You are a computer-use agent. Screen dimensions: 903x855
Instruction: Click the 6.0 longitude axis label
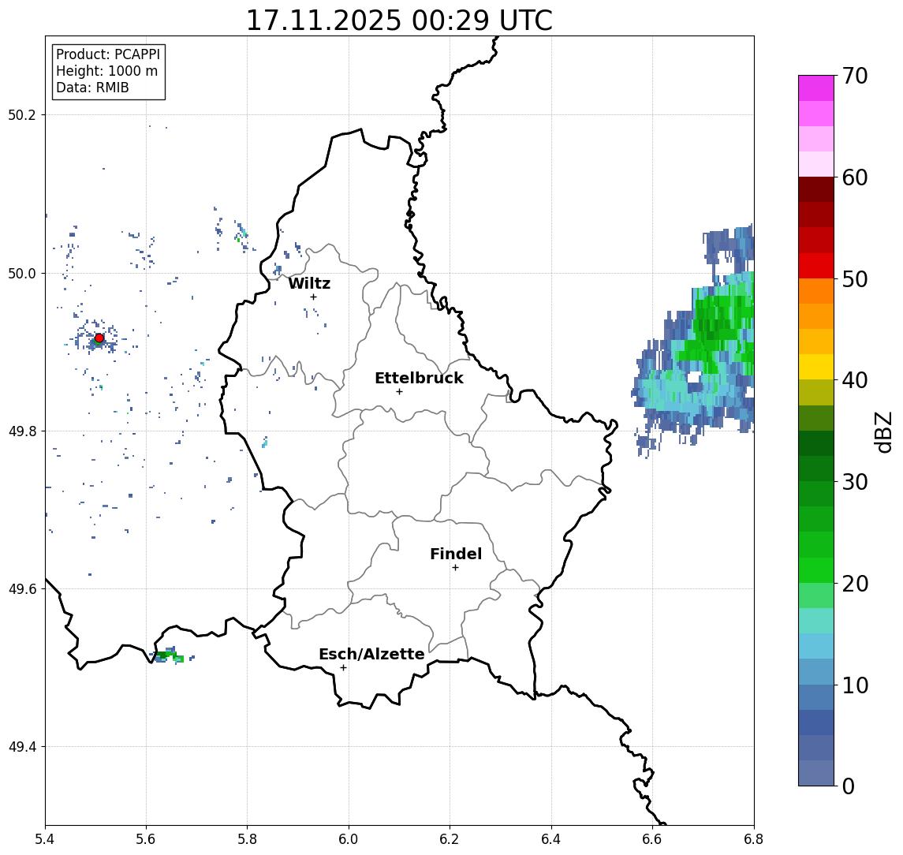tap(349, 839)
